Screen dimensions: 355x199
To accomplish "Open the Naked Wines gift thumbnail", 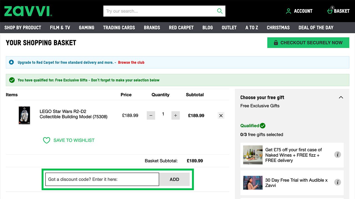I will pyautogui.click(x=253, y=155).
